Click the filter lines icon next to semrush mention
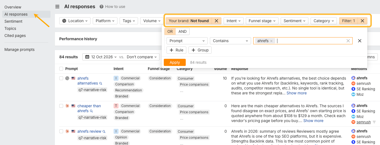The width and height of the screenshot is (380, 145). [374, 122]
